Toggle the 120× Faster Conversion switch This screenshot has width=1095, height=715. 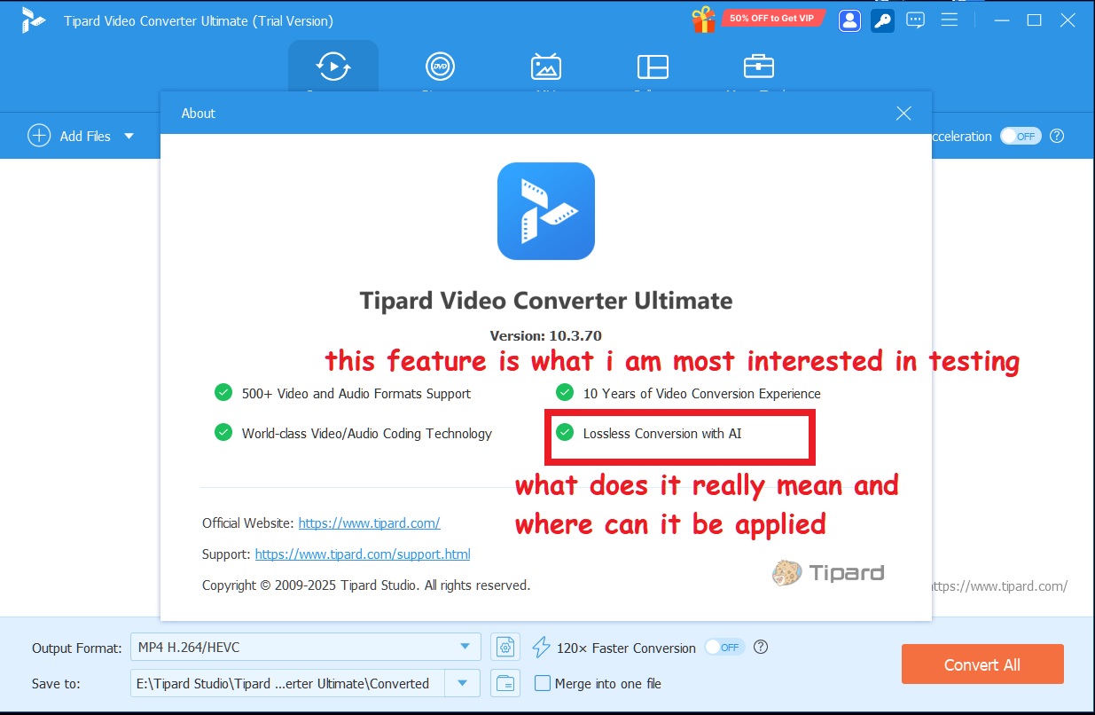(724, 647)
